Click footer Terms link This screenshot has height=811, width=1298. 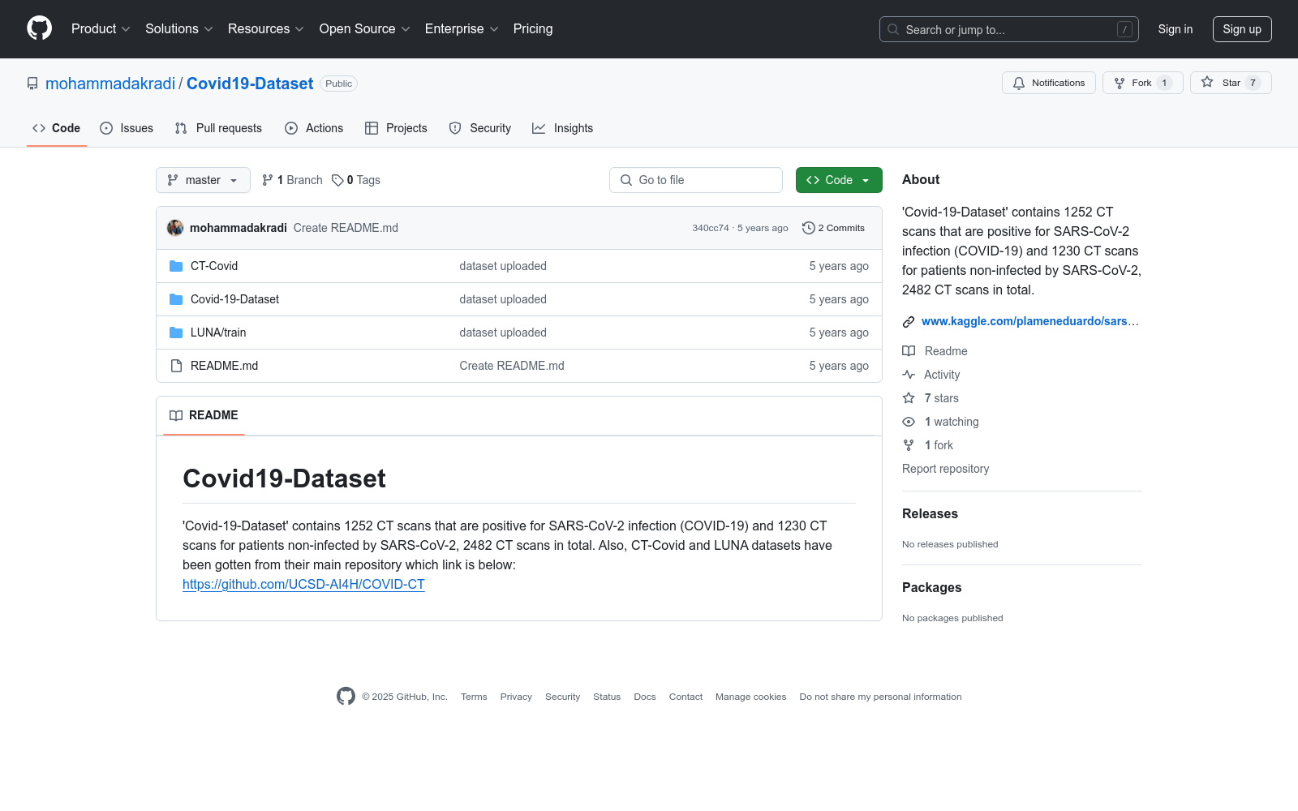(x=474, y=697)
